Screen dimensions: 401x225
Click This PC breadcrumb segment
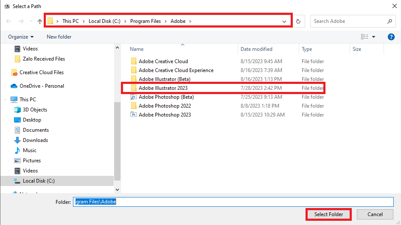(x=70, y=21)
